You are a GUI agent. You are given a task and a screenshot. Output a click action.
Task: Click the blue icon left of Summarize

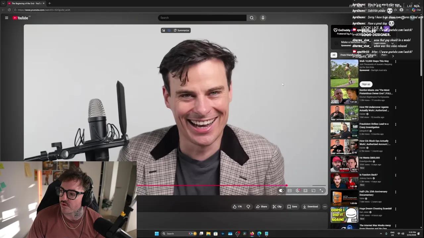[x=169, y=30]
